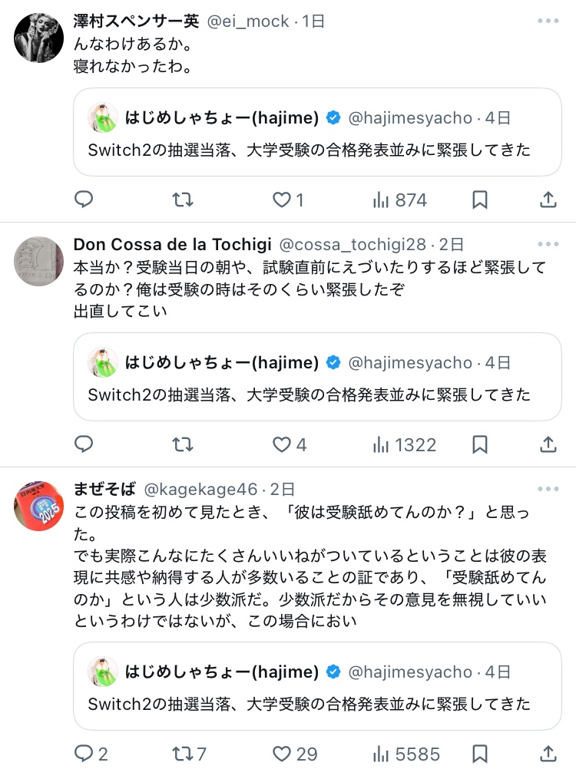Open replies on まぜそば's post with 2 comments
Screen dimensions: 576x769
(91, 754)
